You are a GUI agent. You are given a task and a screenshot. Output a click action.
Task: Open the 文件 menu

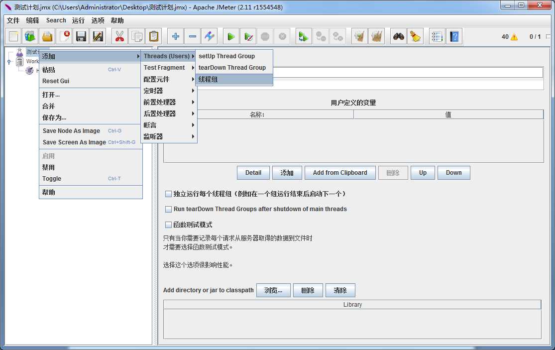pyautogui.click(x=13, y=20)
